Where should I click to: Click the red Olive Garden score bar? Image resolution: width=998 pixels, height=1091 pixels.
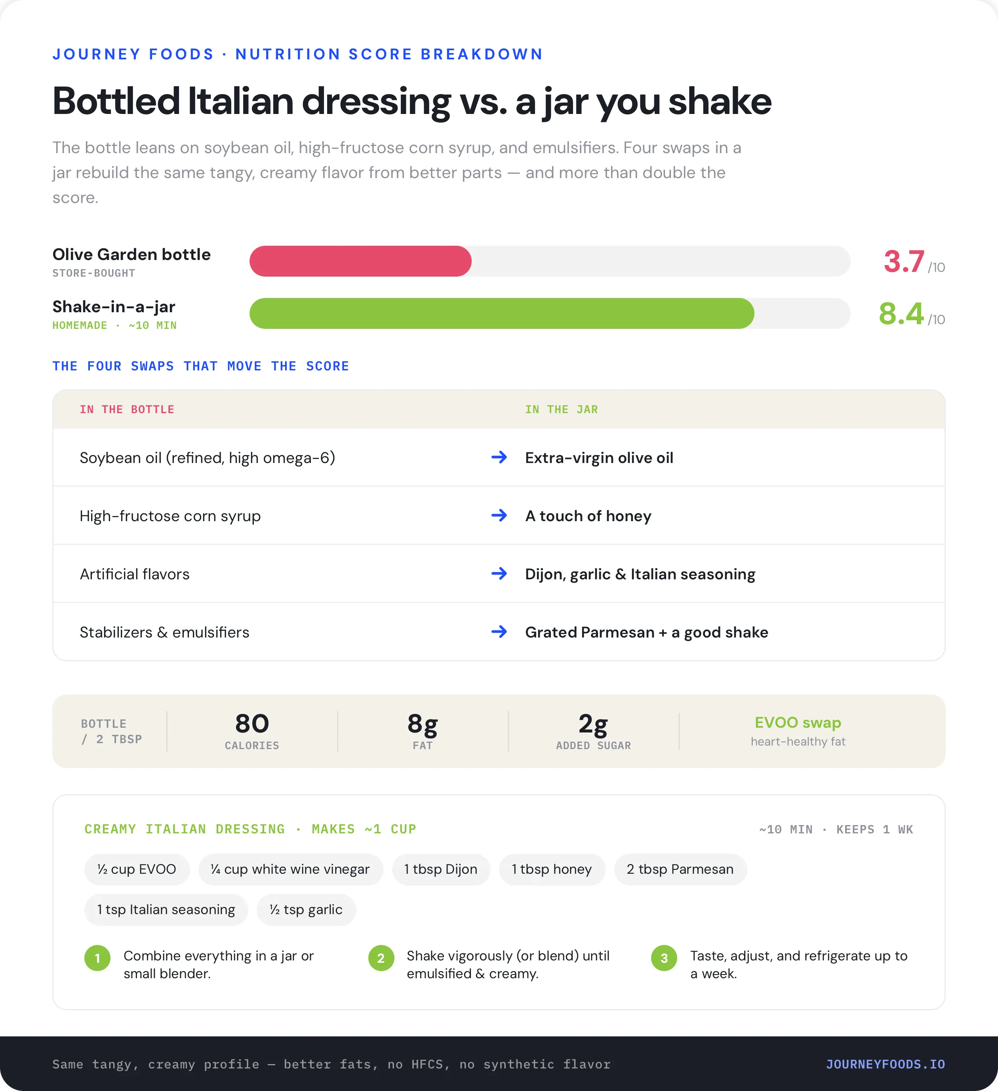[x=361, y=262]
